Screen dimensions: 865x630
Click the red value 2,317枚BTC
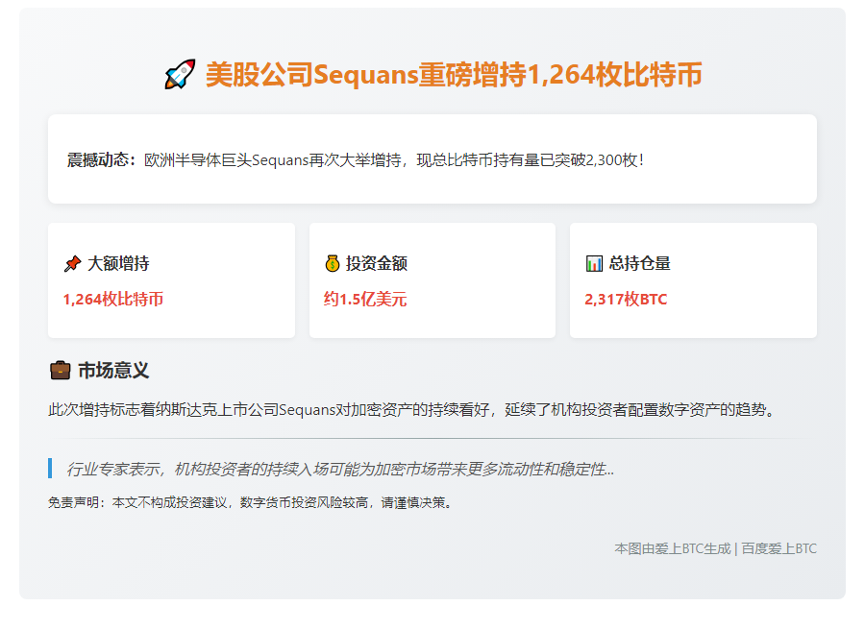626,300
